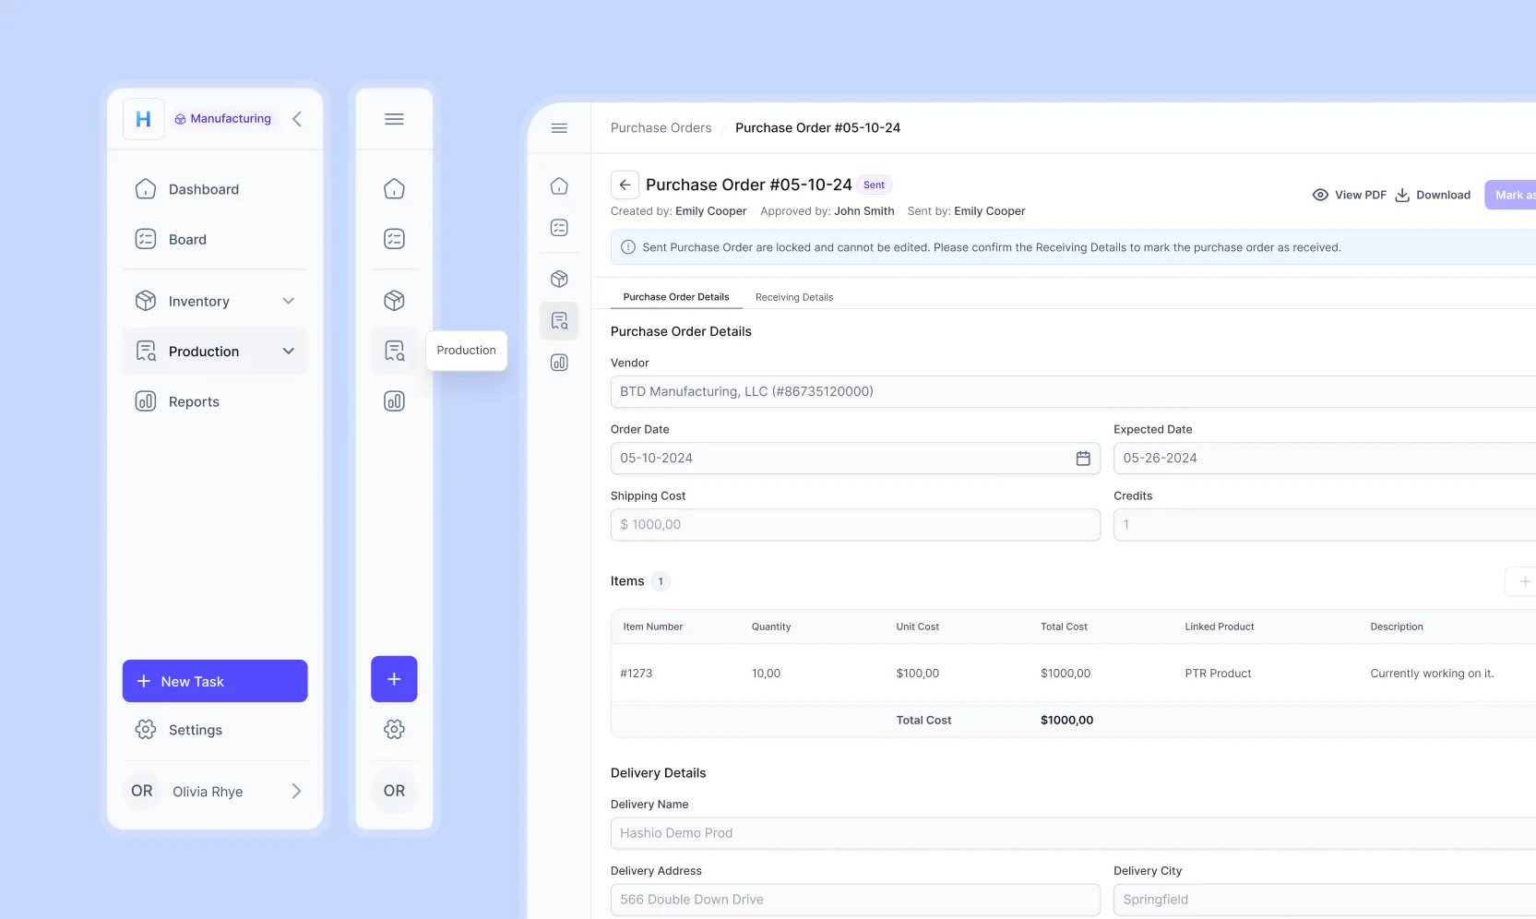Open Settings in the expanded sidebar
The width and height of the screenshot is (1536, 919).
[x=215, y=730]
